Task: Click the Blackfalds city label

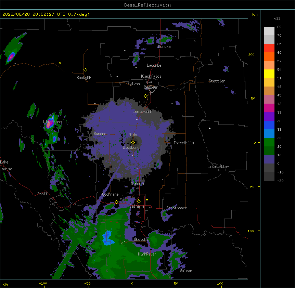Action: point(151,76)
